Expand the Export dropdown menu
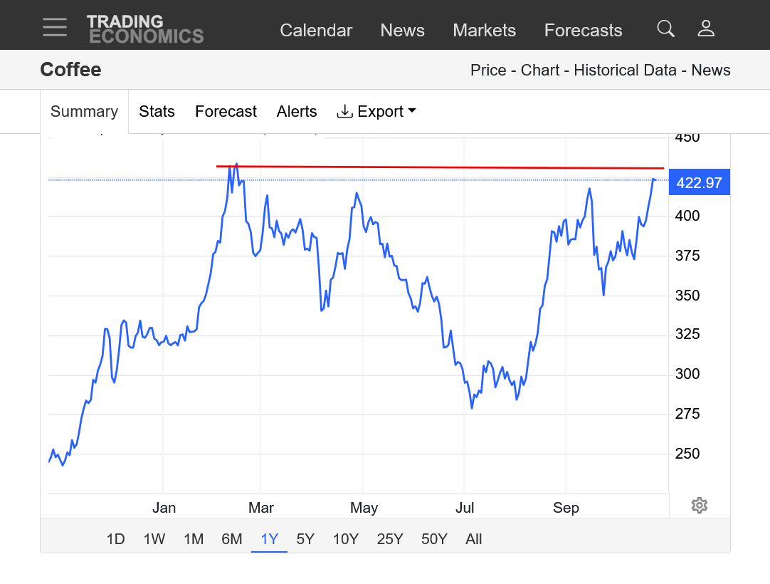770x584 pixels. point(376,112)
